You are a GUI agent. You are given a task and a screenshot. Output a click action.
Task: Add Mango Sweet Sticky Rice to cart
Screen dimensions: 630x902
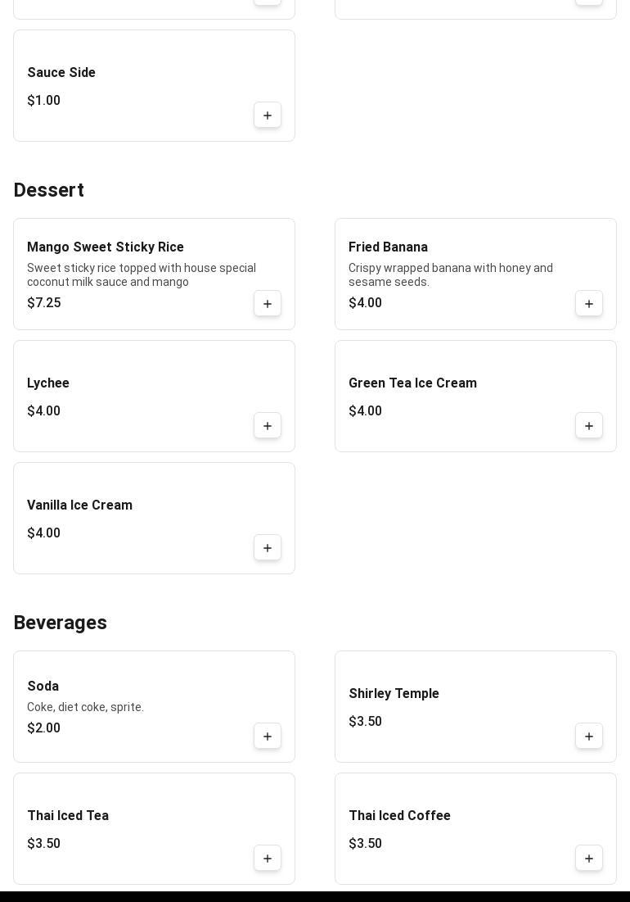(x=268, y=304)
